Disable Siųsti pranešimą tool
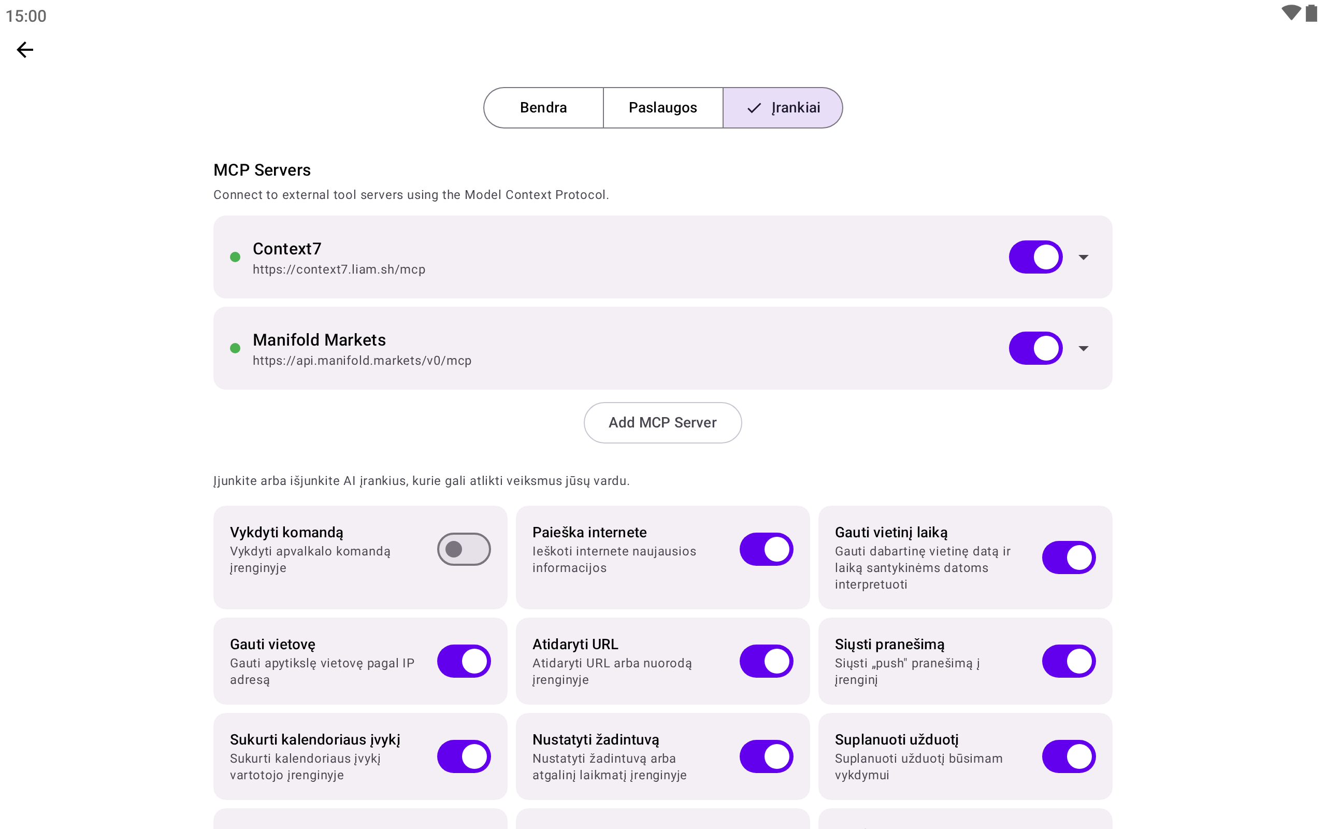The width and height of the screenshot is (1326, 829). pyautogui.click(x=1069, y=661)
